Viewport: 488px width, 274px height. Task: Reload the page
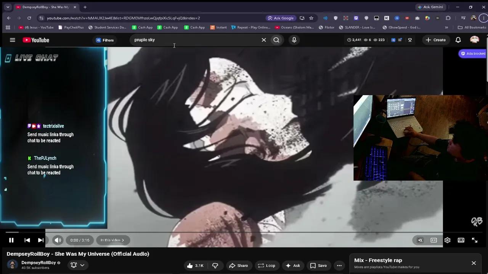[x=29, y=18]
